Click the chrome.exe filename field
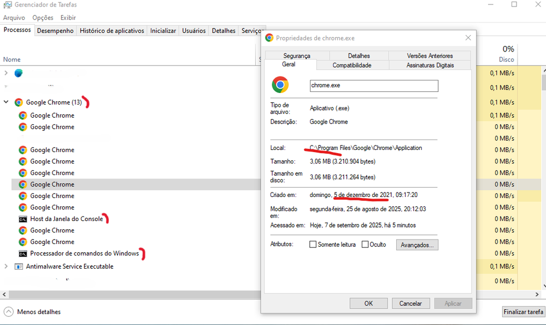The height and width of the screenshot is (325, 546). [374, 86]
